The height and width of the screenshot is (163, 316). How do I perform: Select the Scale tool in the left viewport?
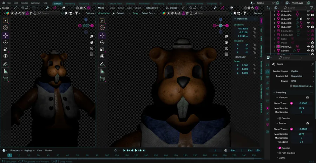coord(5,49)
